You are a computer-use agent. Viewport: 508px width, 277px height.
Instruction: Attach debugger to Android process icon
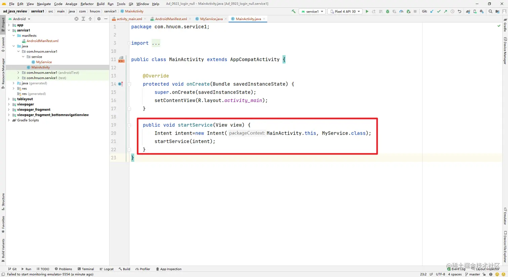coord(408,11)
